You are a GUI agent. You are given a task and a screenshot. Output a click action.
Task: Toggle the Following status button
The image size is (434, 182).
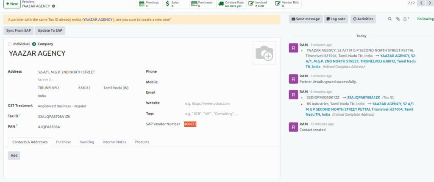(426, 19)
